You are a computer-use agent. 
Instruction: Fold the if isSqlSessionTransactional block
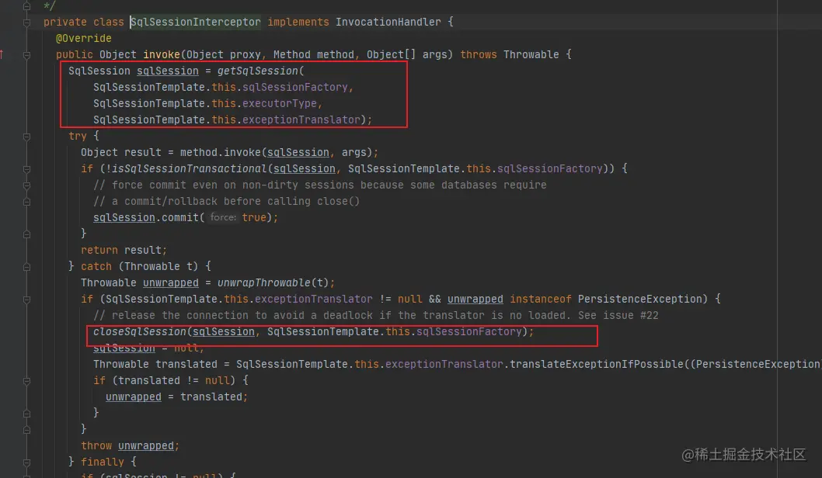(x=26, y=169)
